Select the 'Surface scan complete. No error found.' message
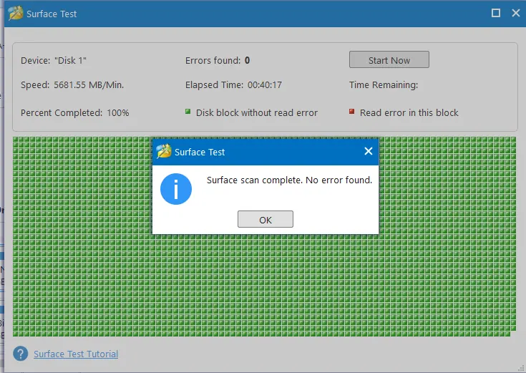Screen dimensions: 526x373 289,180
